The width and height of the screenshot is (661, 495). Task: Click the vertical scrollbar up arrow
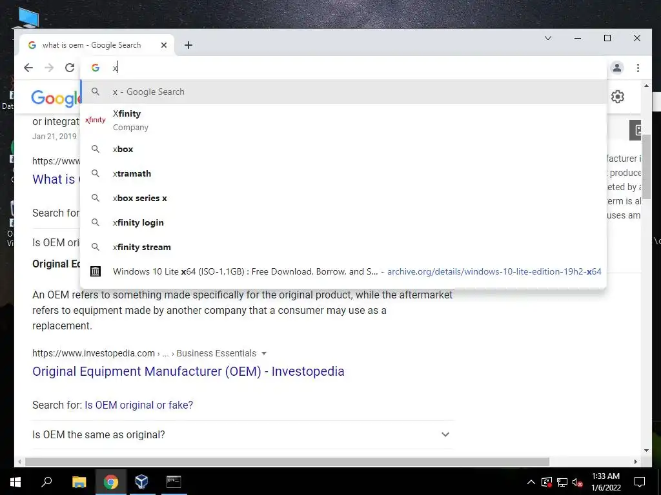(647, 86)
